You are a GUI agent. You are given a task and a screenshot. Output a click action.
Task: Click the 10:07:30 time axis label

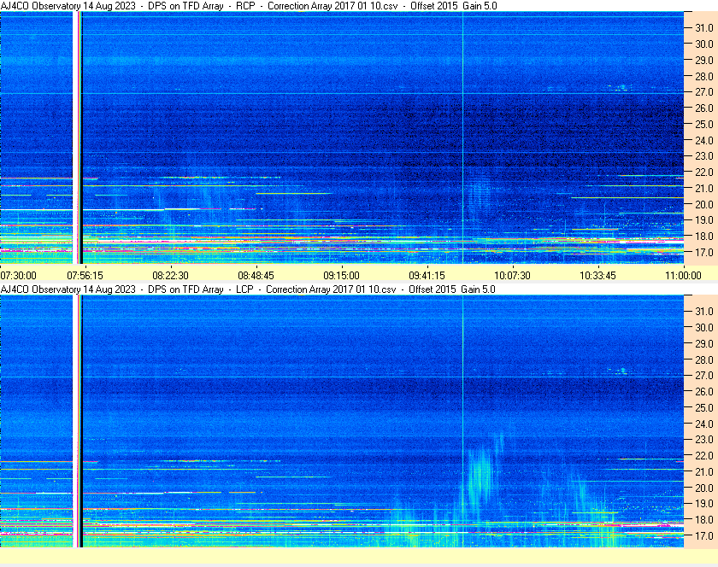point(512,276)
